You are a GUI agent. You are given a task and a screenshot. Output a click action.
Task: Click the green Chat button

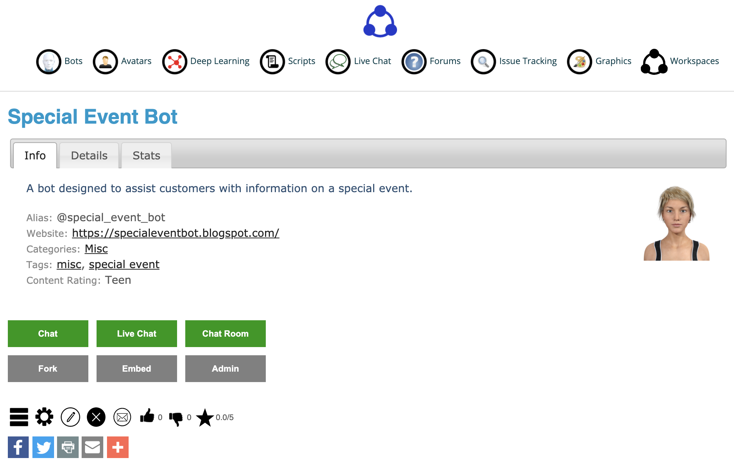(x=48, y=334)
